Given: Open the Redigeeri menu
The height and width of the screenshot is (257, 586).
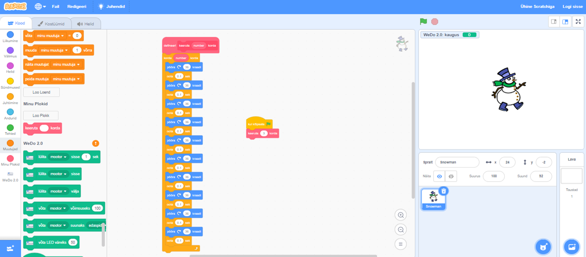Looking at the screenshot, I should (77, 6).
